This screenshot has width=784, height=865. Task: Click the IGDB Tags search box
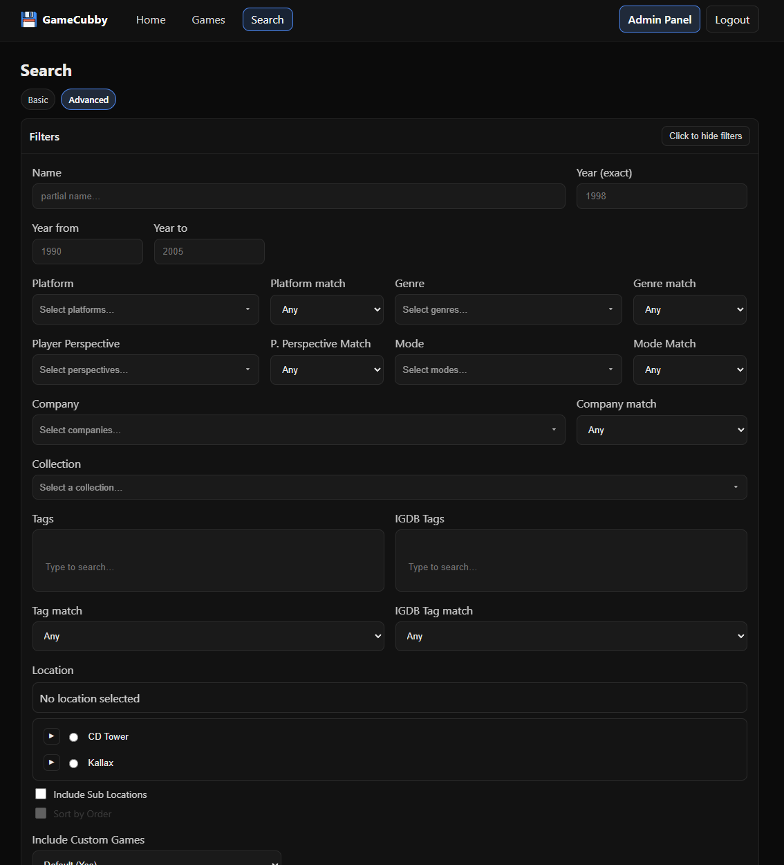click(x=571, y=561)
